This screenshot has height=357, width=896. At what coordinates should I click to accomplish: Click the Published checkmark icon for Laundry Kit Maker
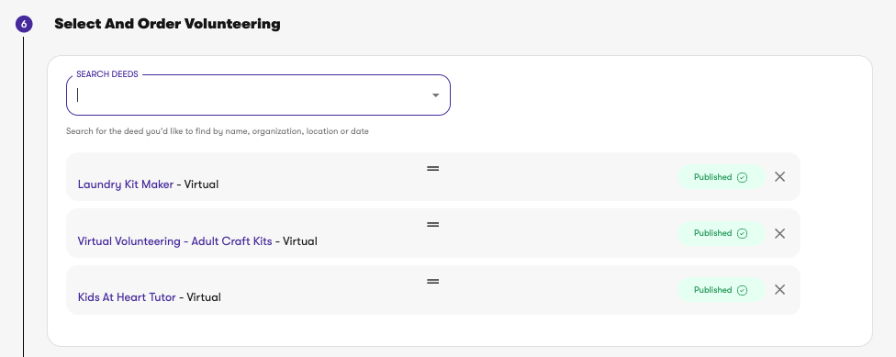742,177
